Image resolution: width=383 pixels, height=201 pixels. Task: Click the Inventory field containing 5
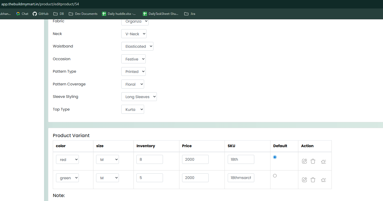(150, 178)
